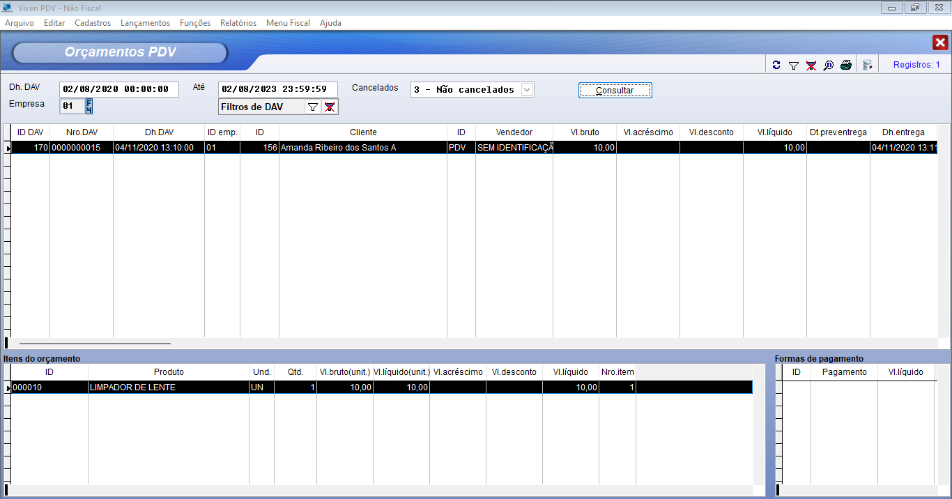Select the Amanda Ribeiro dos Santos row

338,148
